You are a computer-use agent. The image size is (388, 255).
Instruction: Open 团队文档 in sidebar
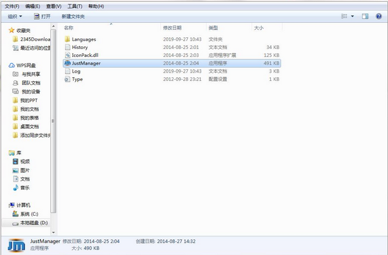(x=27, y=82)
